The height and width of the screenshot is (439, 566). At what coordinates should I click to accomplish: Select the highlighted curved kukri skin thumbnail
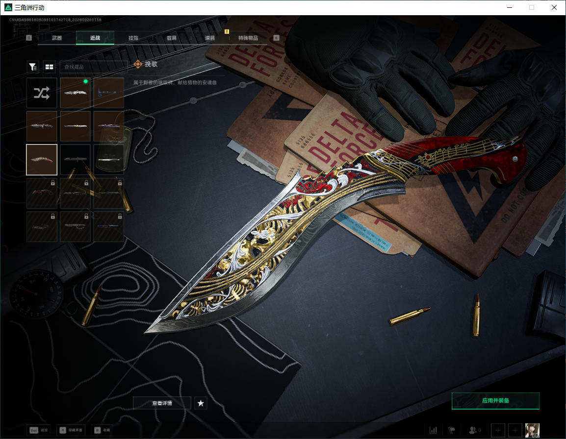pos(42,159)
